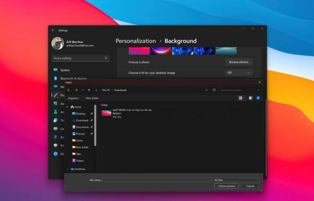
Task: Select the Tabs folder
Action: point(77,154)
